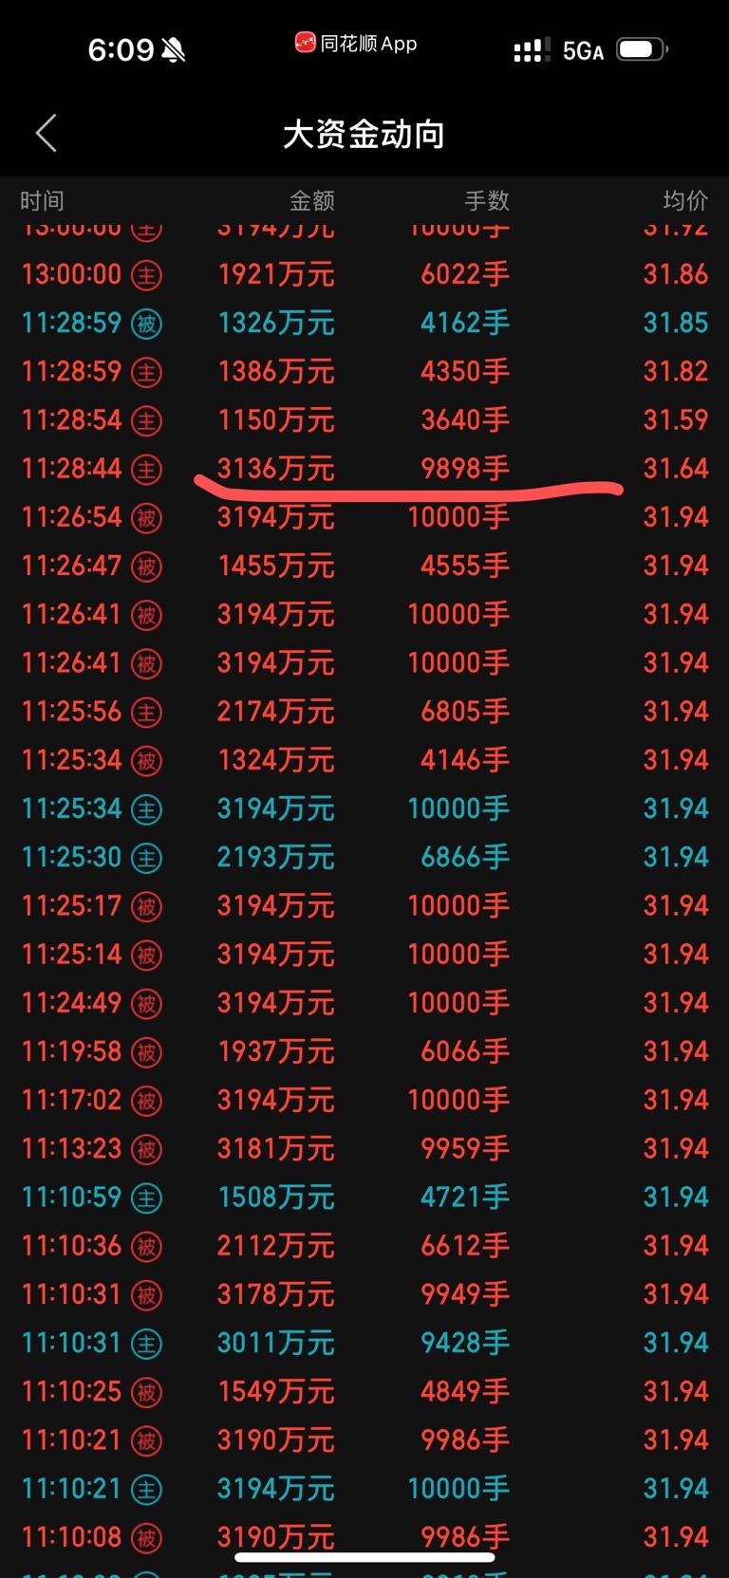This screenshot has width=729, height=1578.
Task: Tap the 同花顺 App icon in status bar
Action: tap(305, 43)
